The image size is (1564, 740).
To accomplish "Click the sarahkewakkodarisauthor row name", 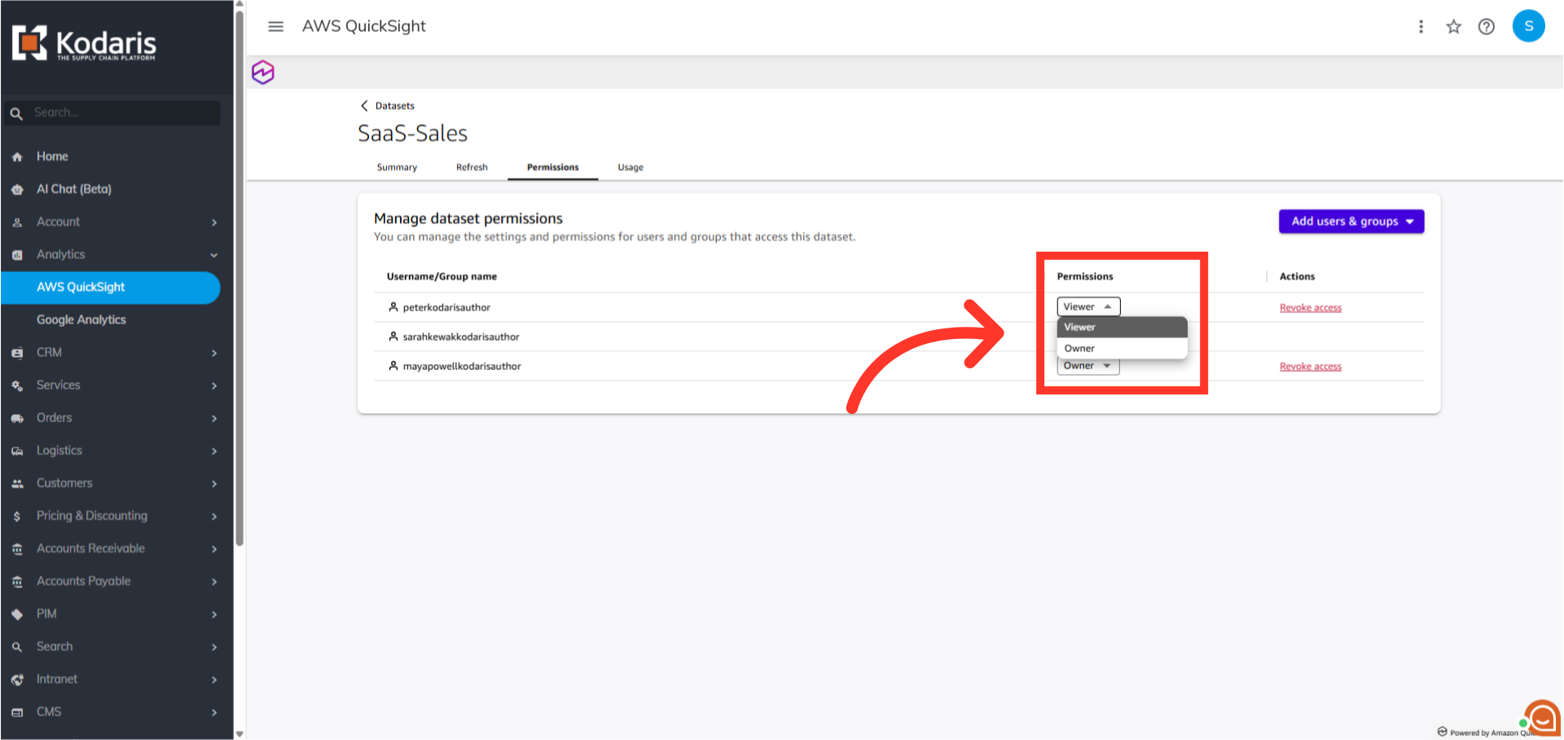I will coord(461,337).
